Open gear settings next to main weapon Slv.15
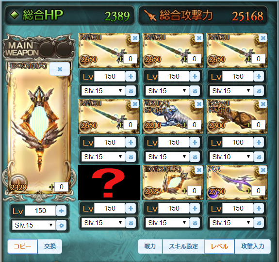The width and height of the screenshot is (279, 262). (61, 225)
